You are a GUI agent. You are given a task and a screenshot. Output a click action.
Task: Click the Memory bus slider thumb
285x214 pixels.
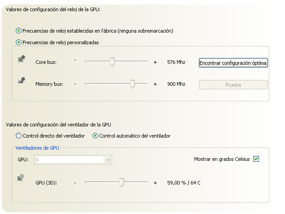pos(132,84)
